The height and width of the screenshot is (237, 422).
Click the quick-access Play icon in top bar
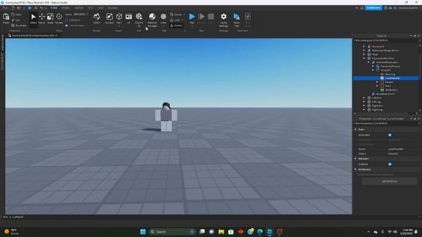pos(30,8)
